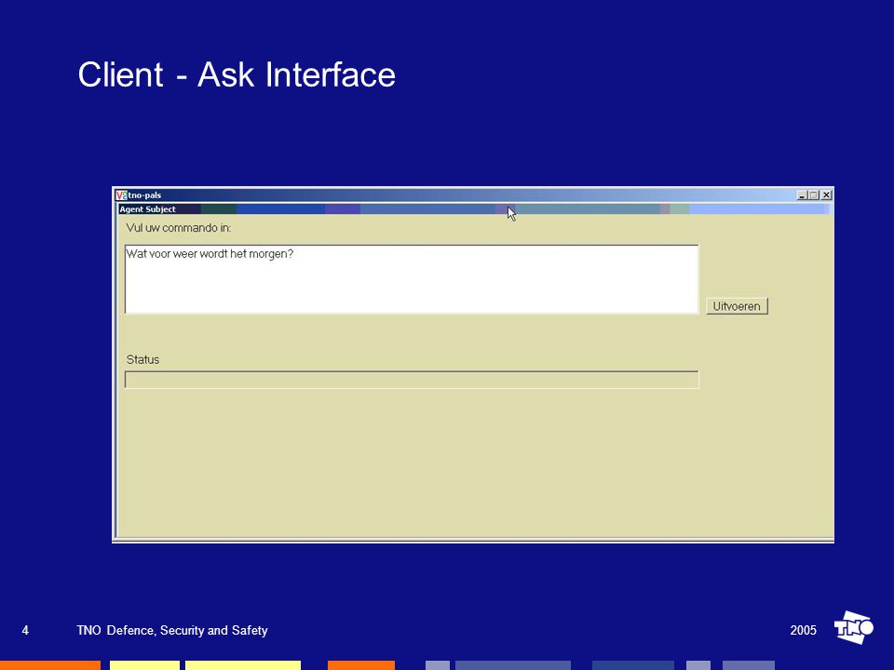This screenshot has width=894, height=670.
Task: Focus the command text area
Action: click(412, 279)
